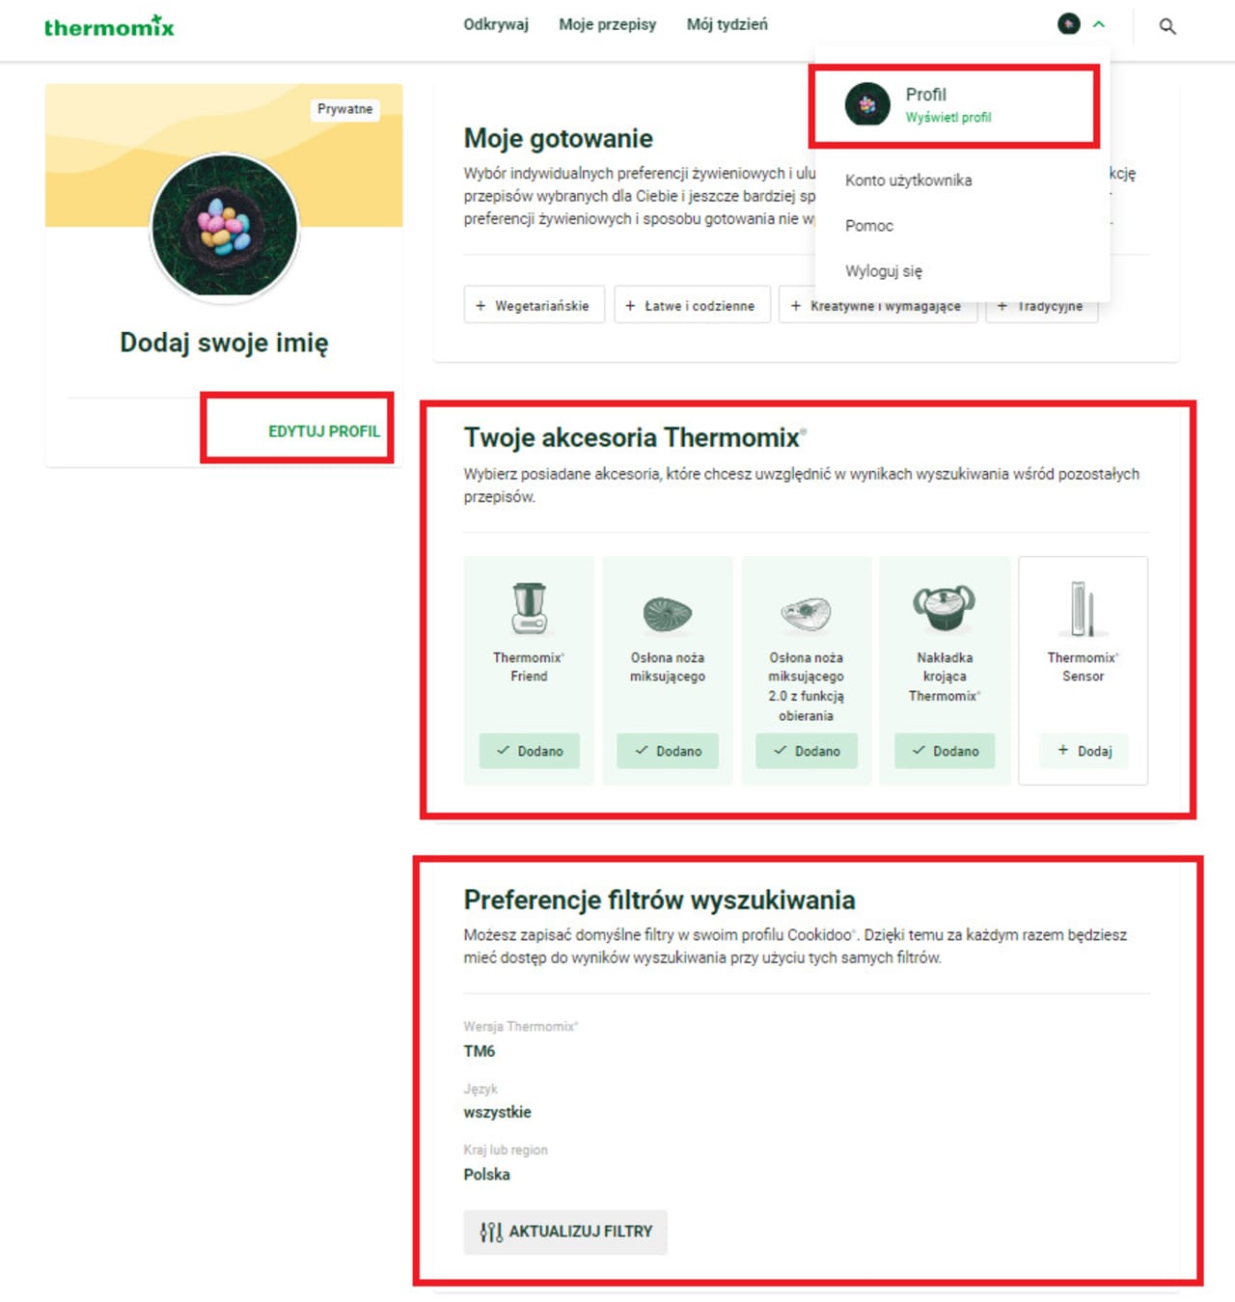Click the avatar in Profil menu entry
The width and height of the screenshot is (1235, 1302).
867,104
